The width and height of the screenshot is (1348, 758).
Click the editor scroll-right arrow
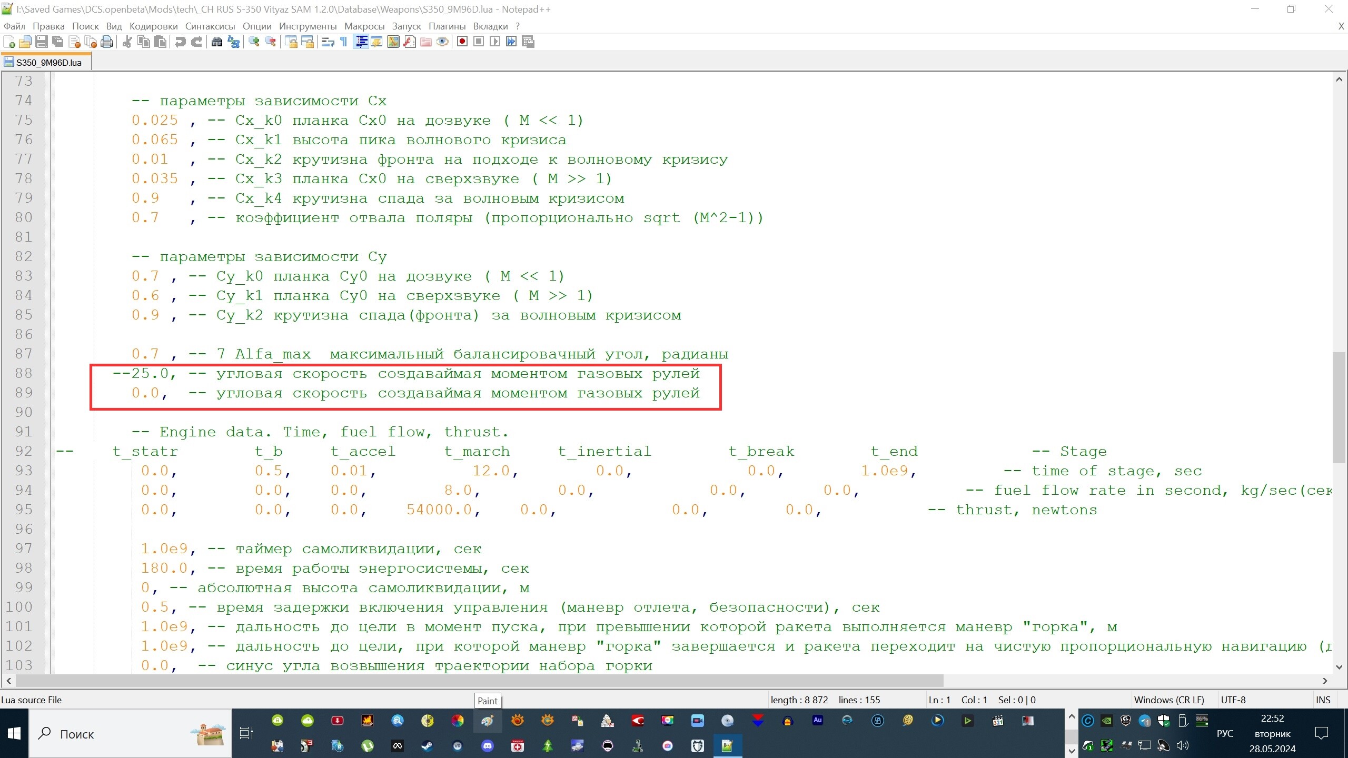pyautogui.click(x=1325, y=681)
